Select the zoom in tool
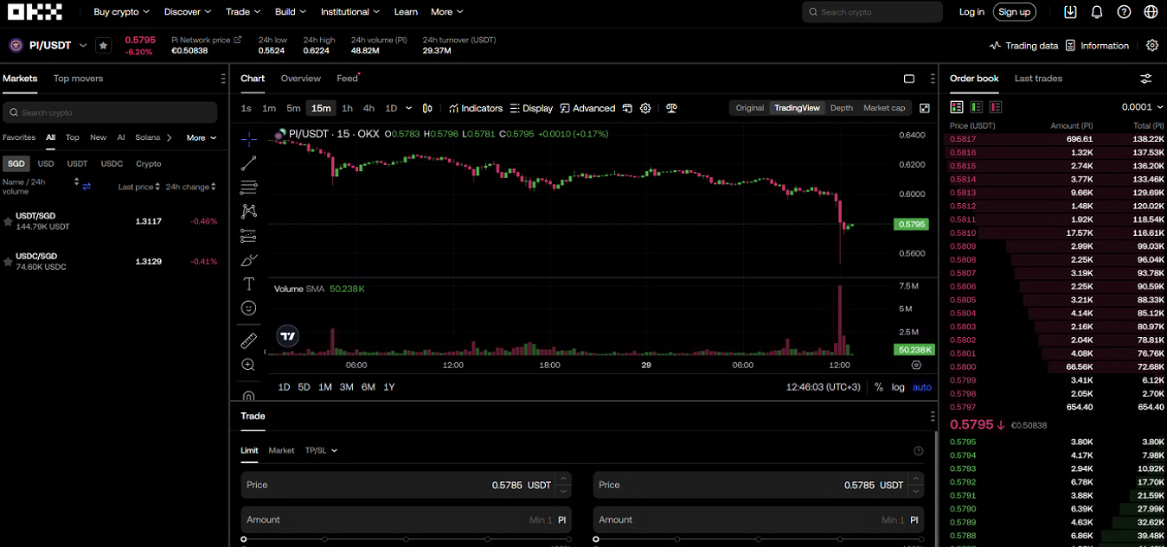 point(248,365)
